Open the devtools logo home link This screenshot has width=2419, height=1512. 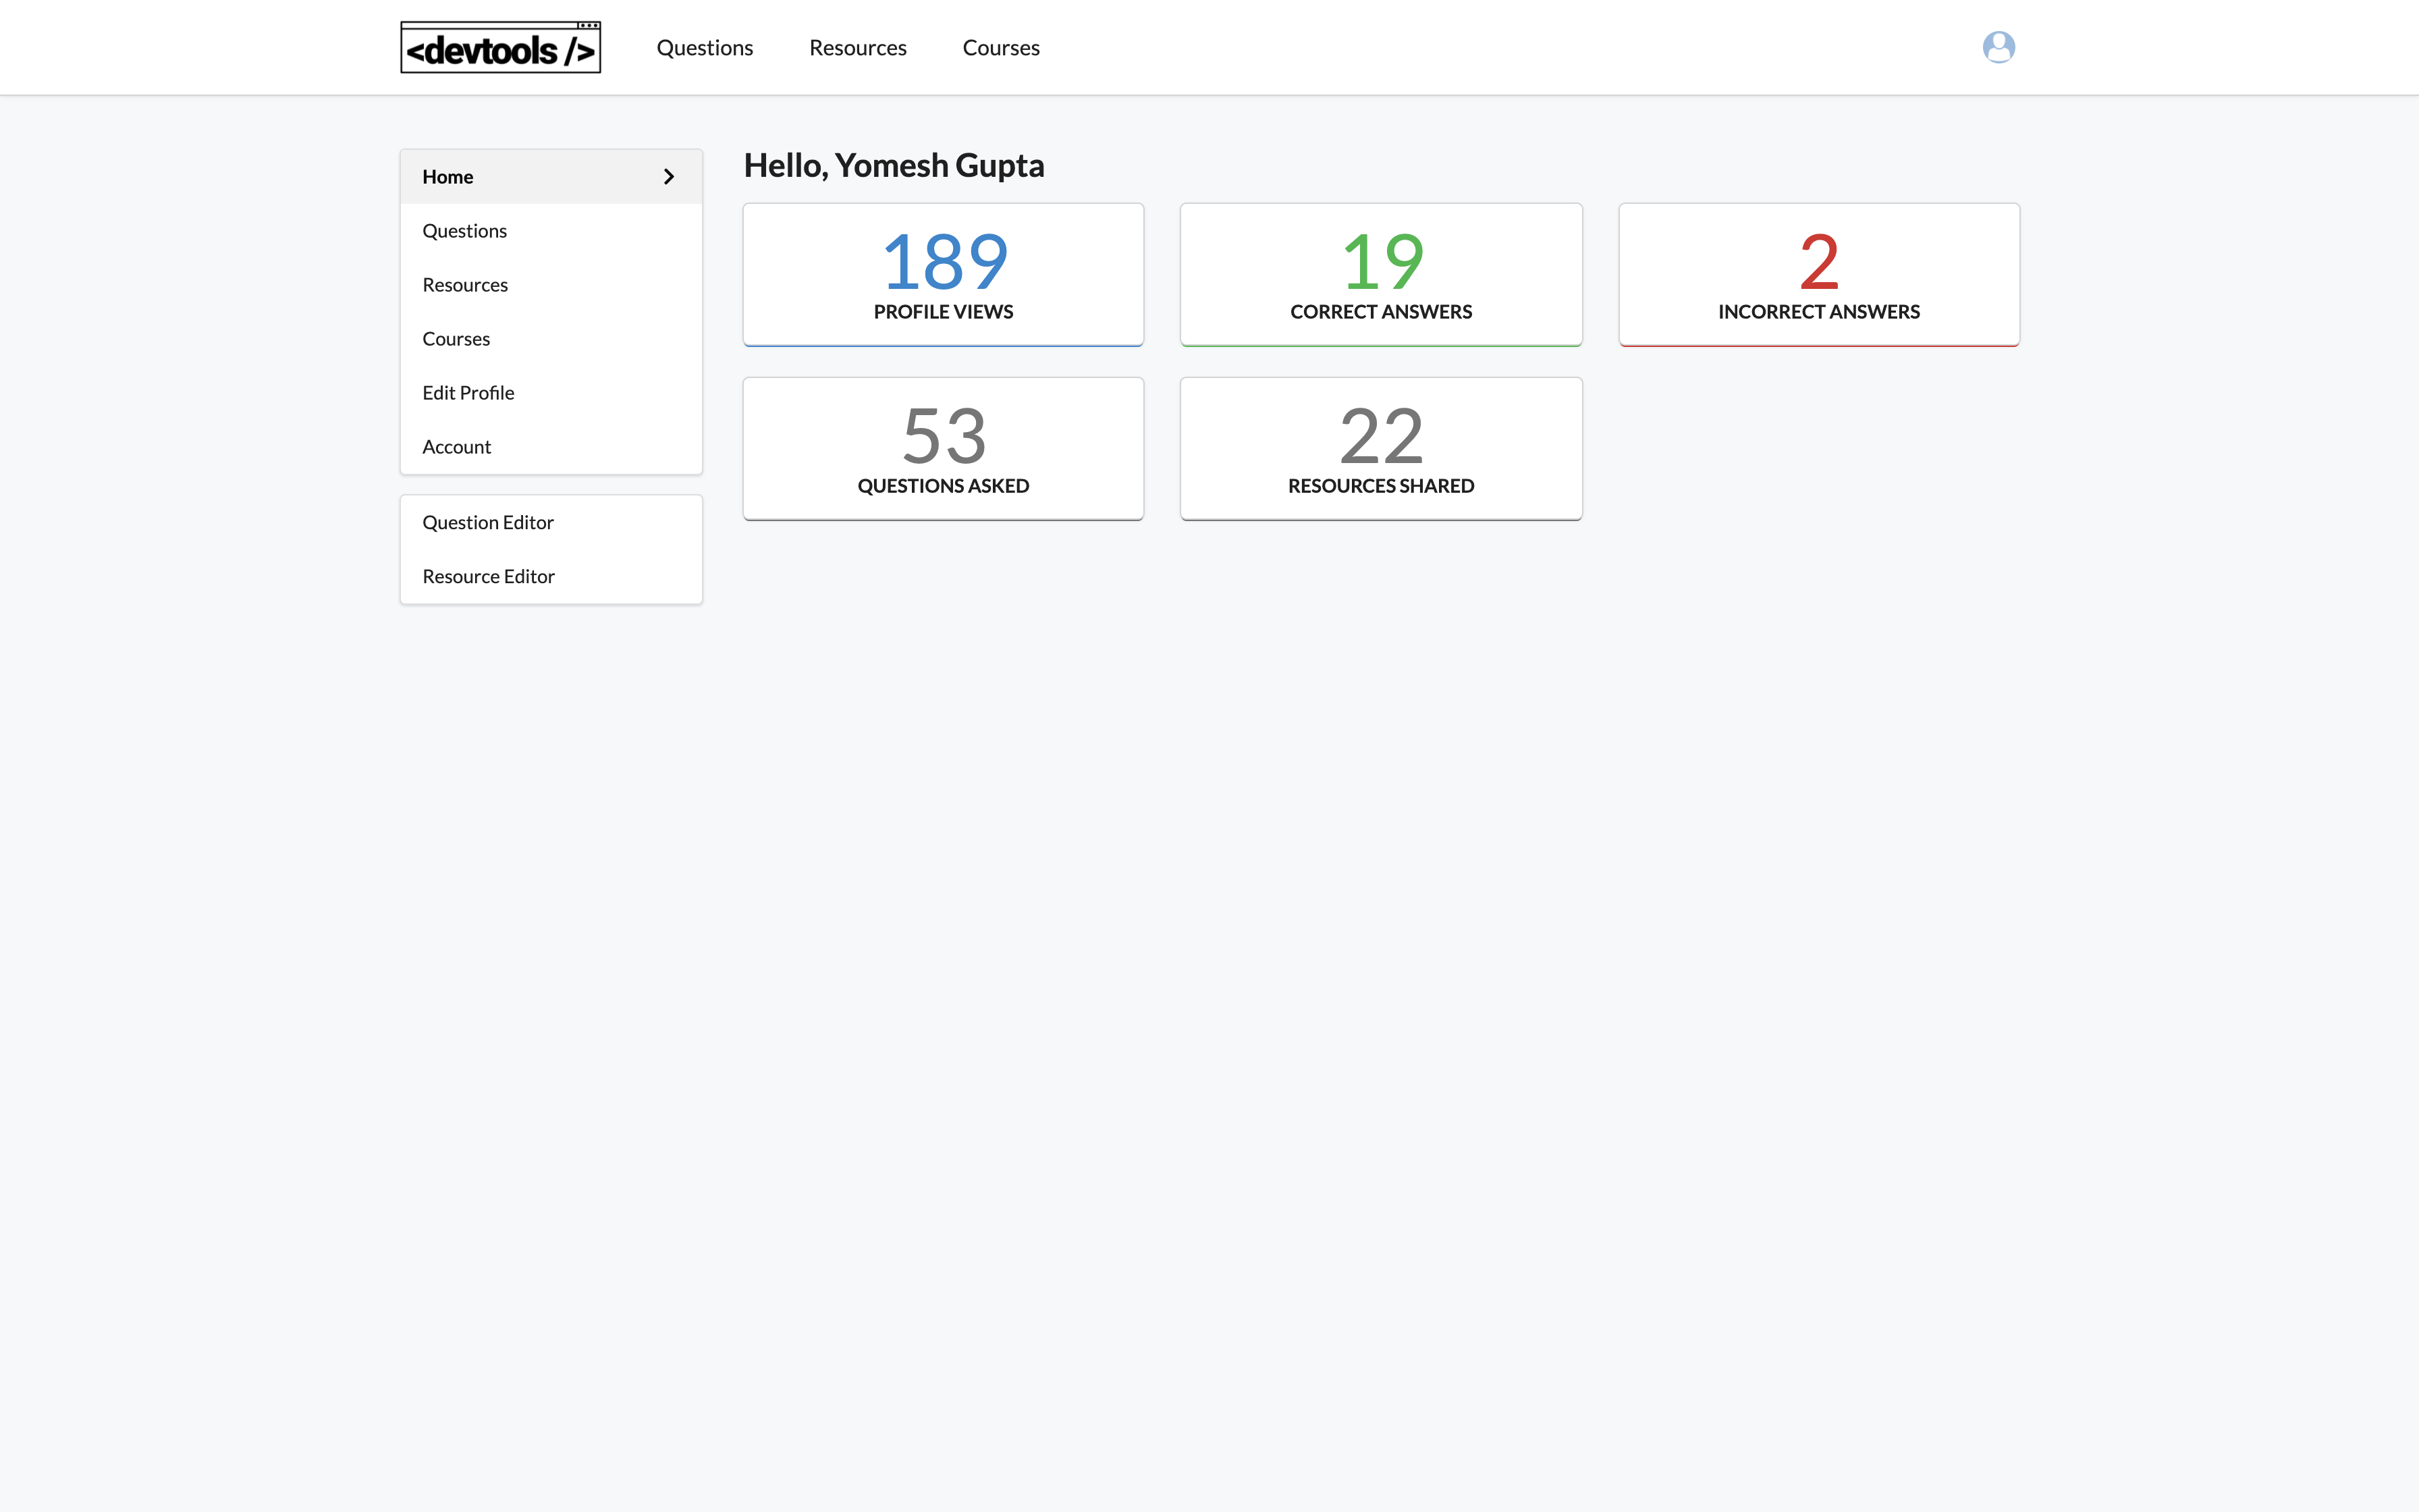(x=499, y=46)
